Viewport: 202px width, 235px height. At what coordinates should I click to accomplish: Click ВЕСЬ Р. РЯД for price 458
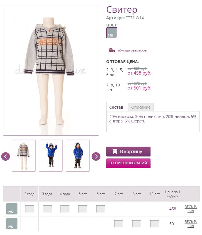(x=191, y=209)
